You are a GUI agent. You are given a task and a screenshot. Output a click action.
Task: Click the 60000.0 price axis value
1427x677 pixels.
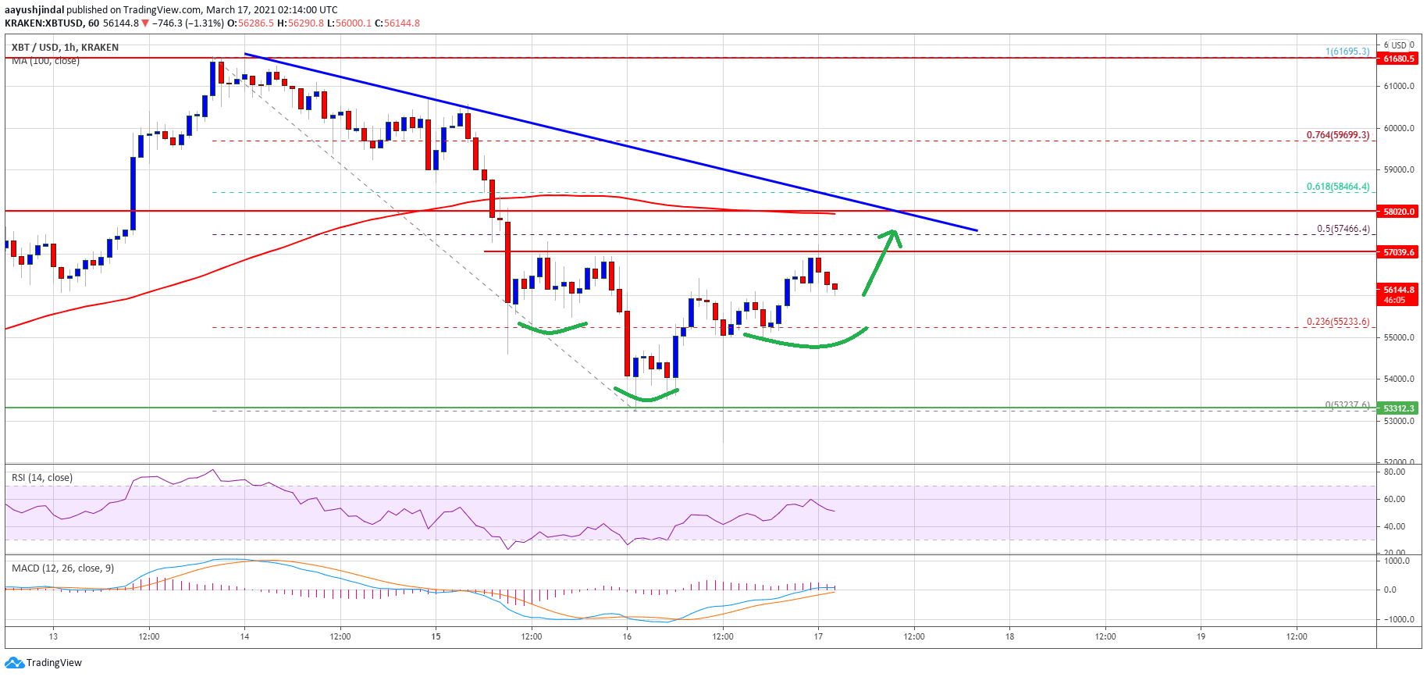pyautogui.click(x=1399, y=129)
